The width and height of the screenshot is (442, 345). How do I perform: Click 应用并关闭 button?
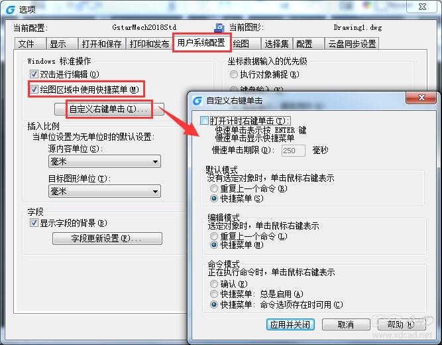[290, 324]
